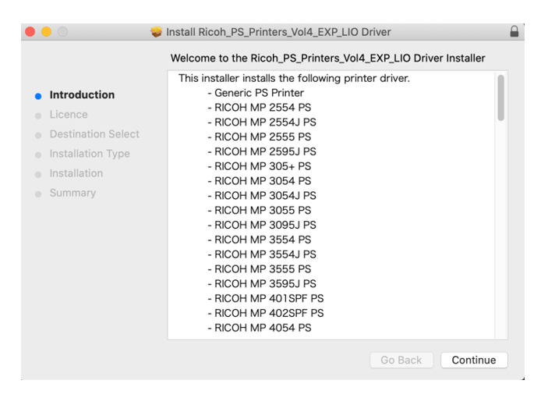The image size is (548, 405).
Task: Click the Summary step bullet
Action: (x=38, y=194)
